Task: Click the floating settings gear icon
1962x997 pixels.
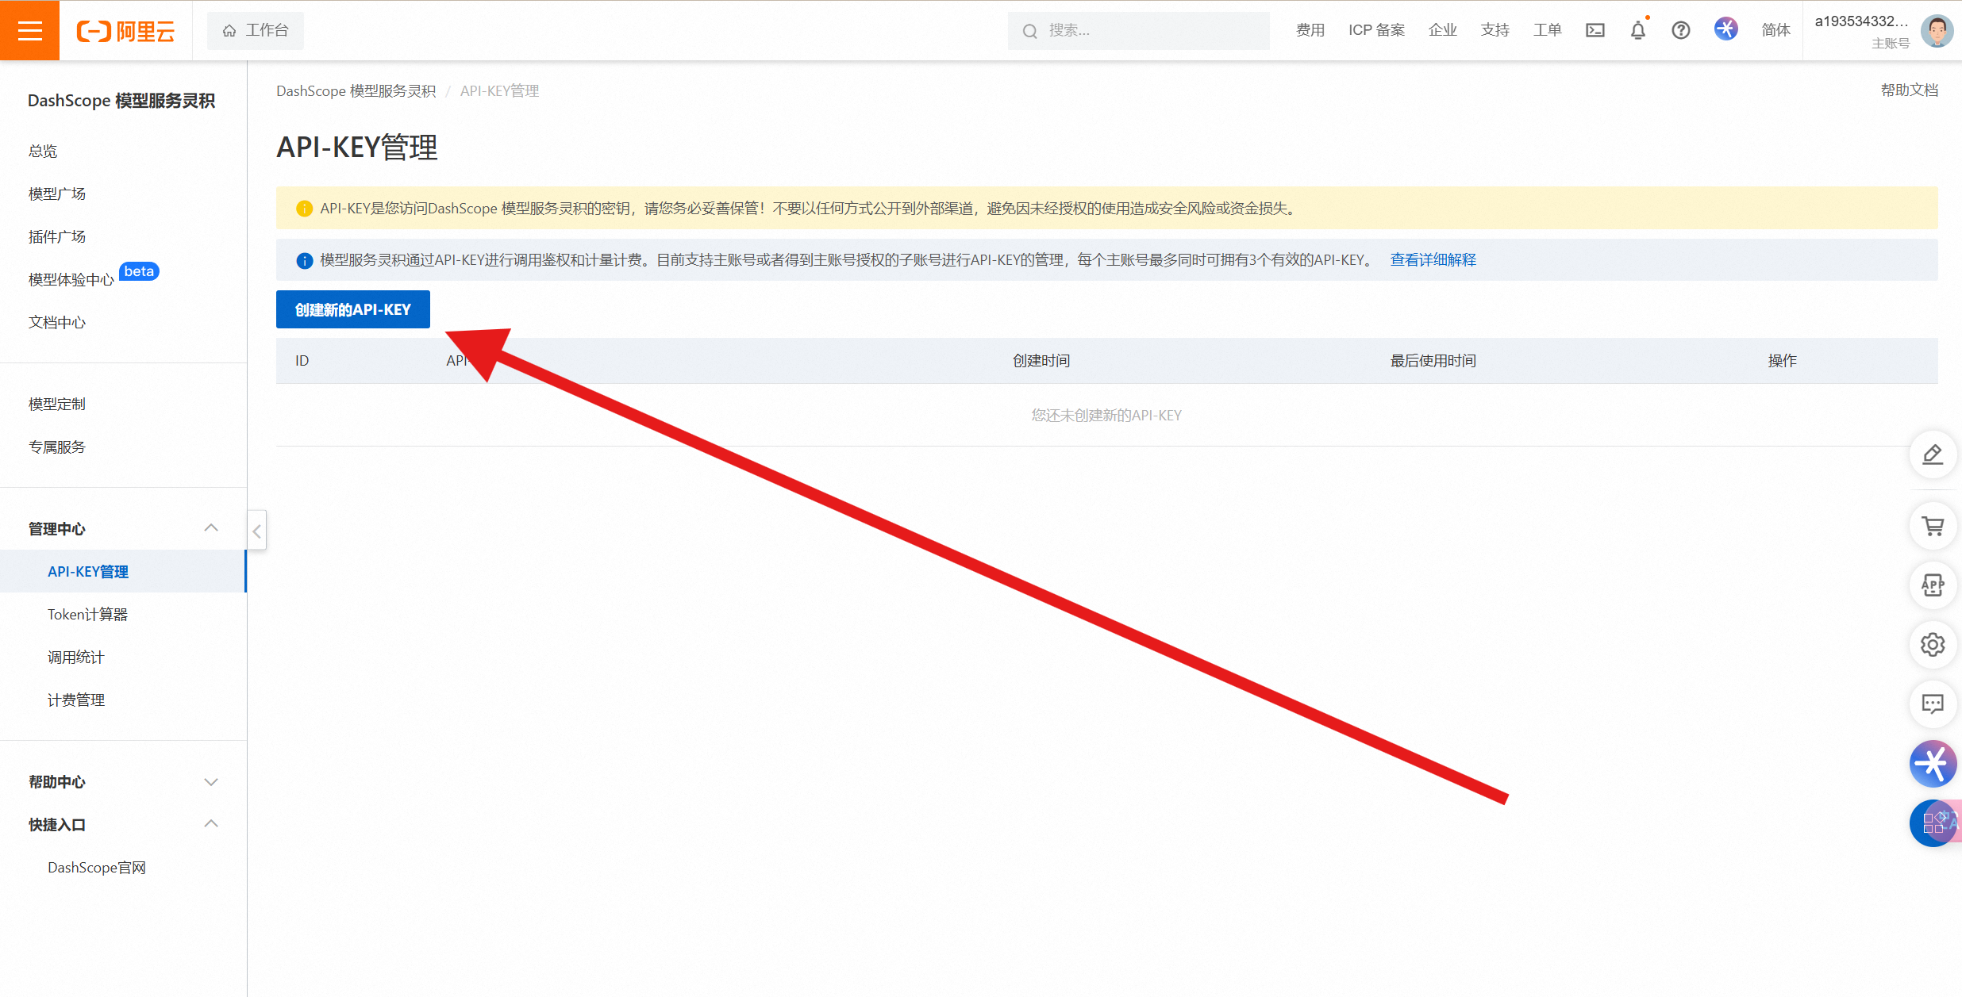Action: tap(1933, 644)
